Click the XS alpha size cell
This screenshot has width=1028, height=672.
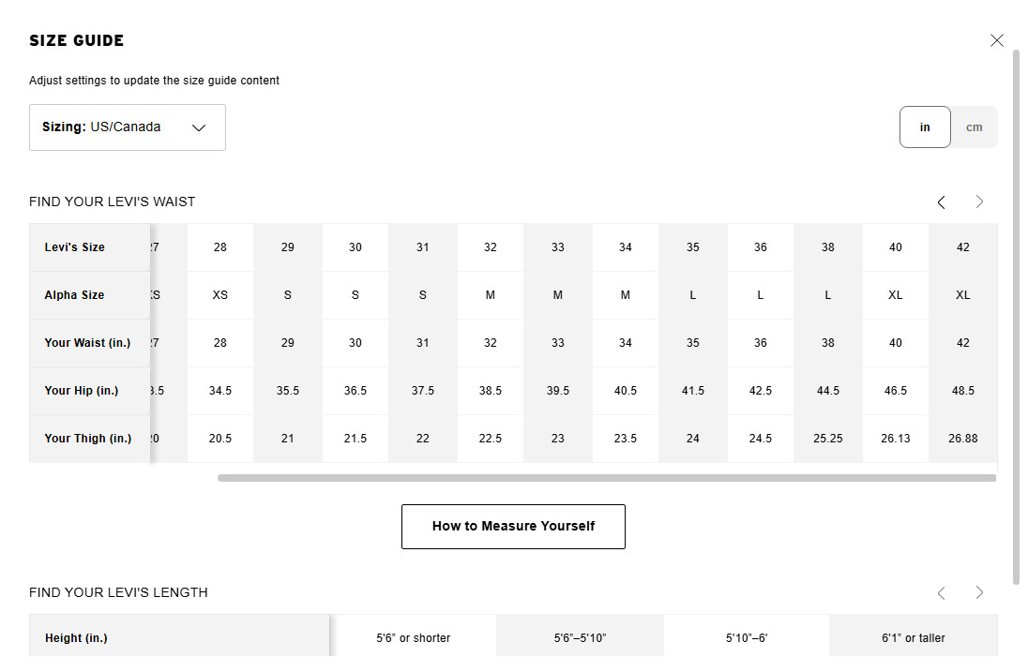pyautogui.click(x=220, y=295)
